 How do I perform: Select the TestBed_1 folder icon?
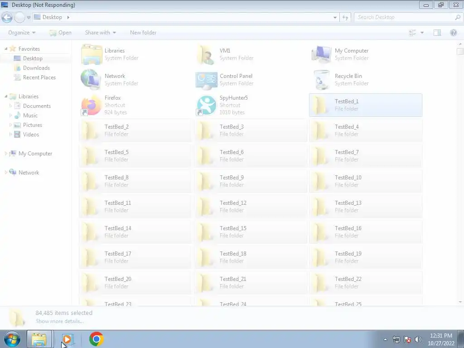320,105
